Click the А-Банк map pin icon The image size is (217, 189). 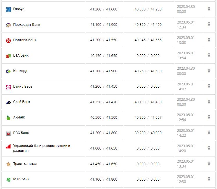click(209, 117)
